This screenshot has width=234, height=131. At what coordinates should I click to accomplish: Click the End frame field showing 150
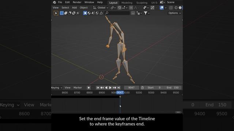point(173,88)
